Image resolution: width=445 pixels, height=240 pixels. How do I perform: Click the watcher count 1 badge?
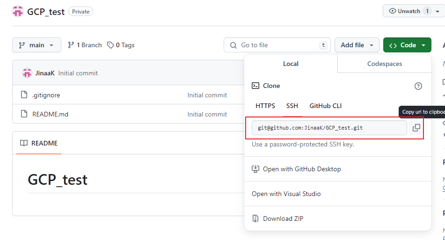pyautogui.click(x=427, y=11)
